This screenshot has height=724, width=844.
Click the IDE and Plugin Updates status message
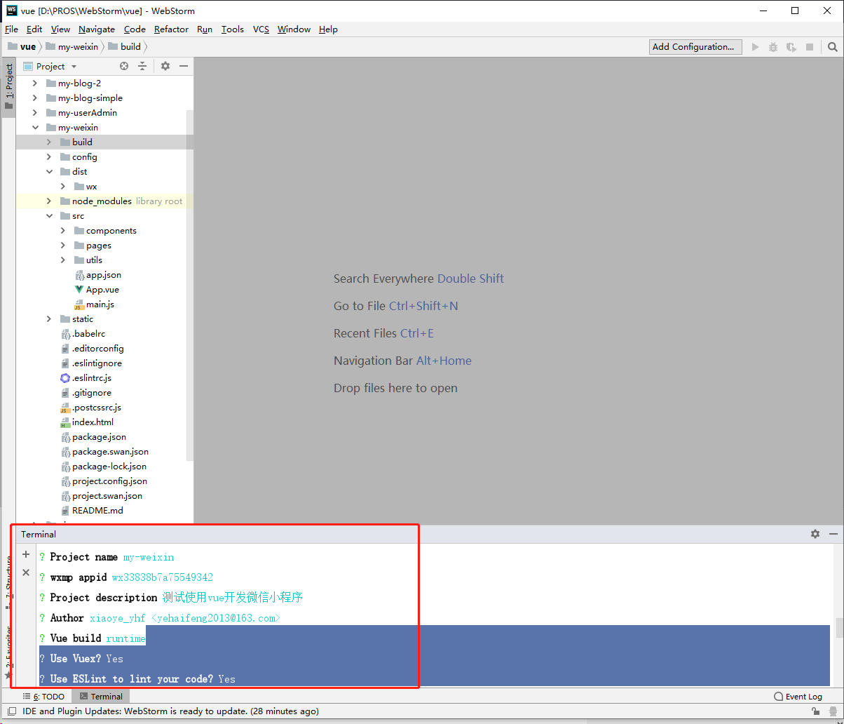pyautogui.click(x=170, y=711)
